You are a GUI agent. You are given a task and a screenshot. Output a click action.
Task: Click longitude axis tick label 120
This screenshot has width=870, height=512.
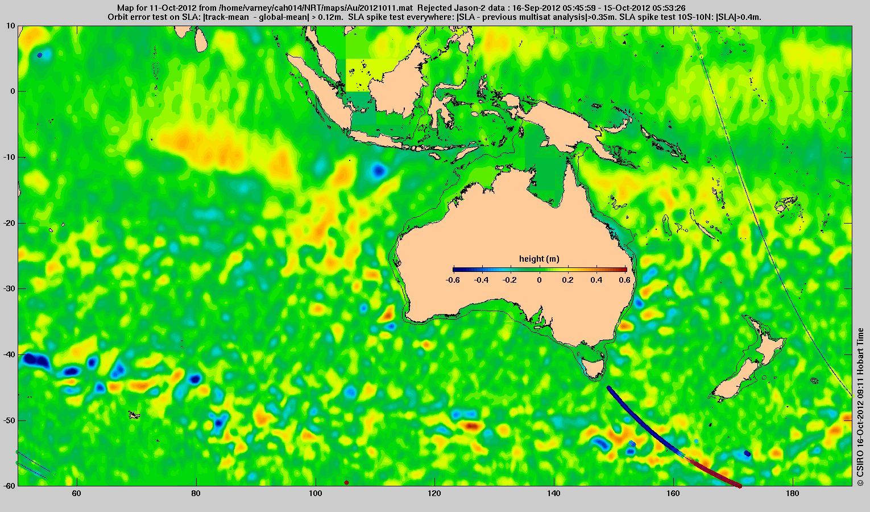click(434, 494)
